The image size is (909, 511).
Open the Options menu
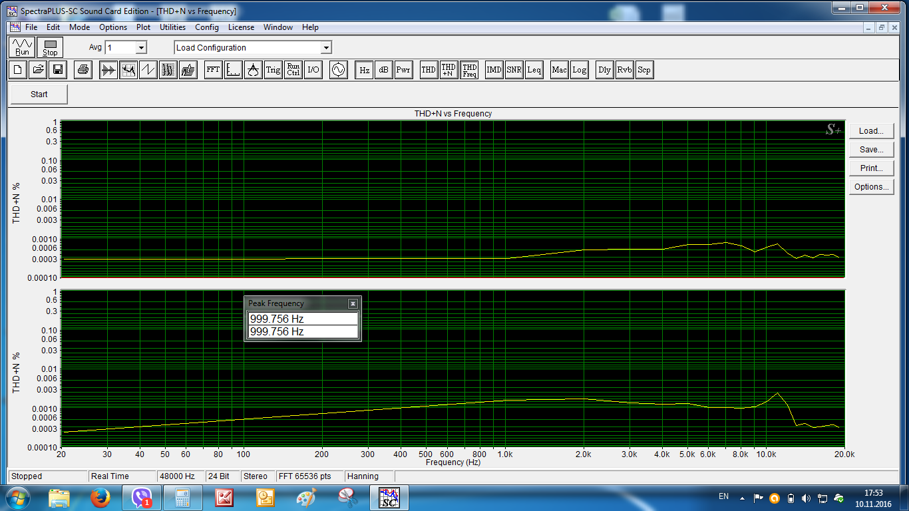tap(113, 27)
